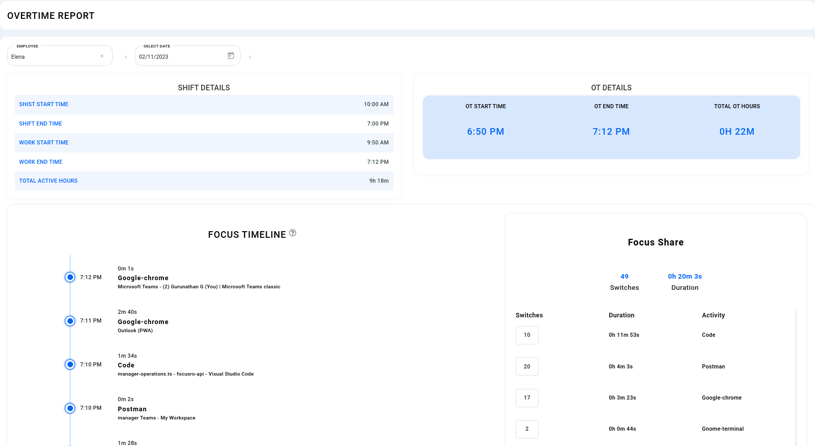815x446 pixels.
Task: Click the 9:50 AM work start value
Action: [378, 142]
